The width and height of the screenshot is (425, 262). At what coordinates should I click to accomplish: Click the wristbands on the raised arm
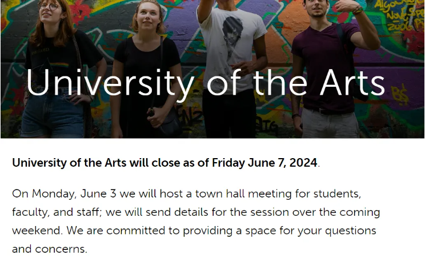click(358, 10)
